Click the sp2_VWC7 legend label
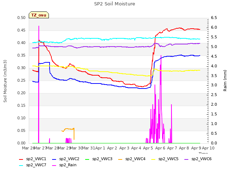Image resolution: width=230 pixels, height=172 pixels. [36, 165]
